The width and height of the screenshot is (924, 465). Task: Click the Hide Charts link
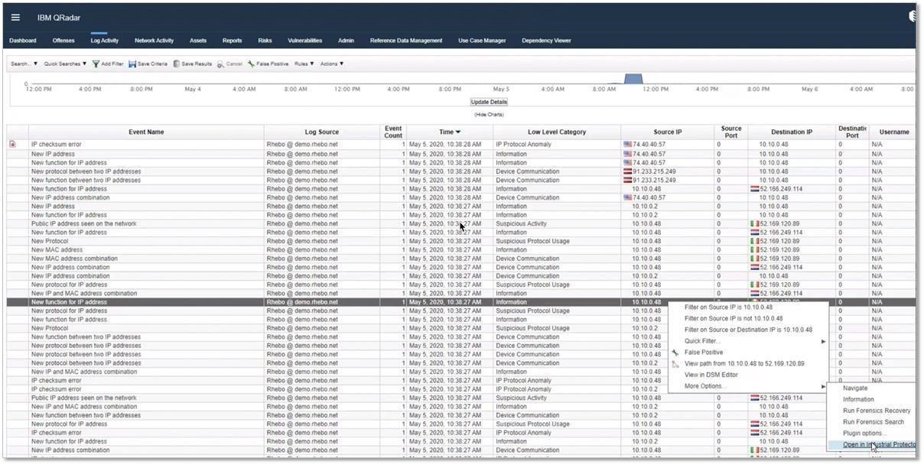(490, 115)
